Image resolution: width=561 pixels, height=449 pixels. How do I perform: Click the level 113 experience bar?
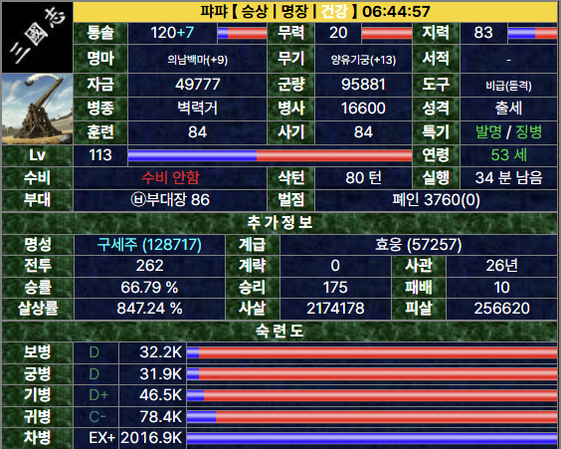pyautogui.click(x=270, y=155)
